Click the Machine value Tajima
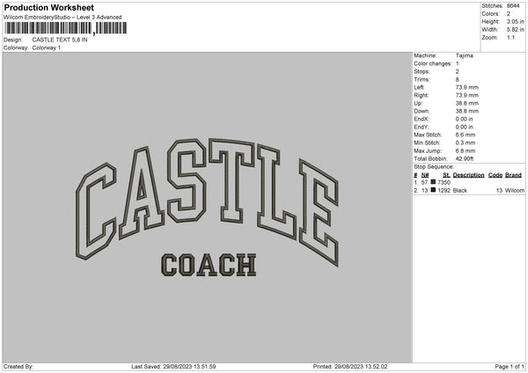Screen dimensions: 528x373 pos(465,55)
